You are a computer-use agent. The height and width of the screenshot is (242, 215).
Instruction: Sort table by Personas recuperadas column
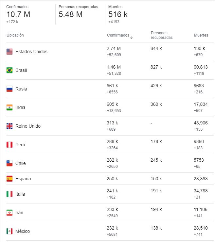click(x=161, y=35)
